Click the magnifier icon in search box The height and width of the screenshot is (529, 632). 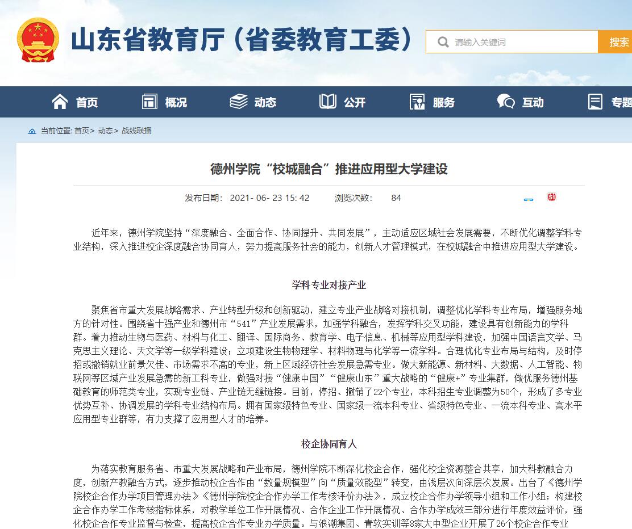(443, 42)
